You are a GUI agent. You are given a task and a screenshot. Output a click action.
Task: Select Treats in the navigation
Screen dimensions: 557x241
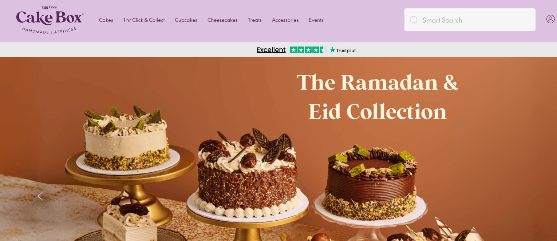(255, 20)
